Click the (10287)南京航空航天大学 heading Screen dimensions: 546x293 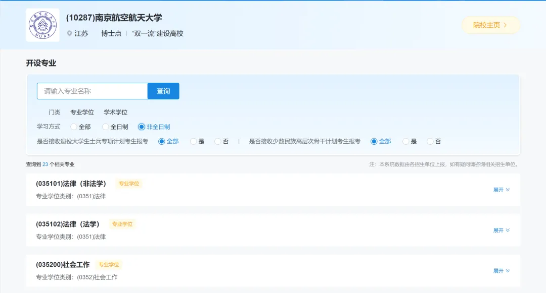point(114,18)
